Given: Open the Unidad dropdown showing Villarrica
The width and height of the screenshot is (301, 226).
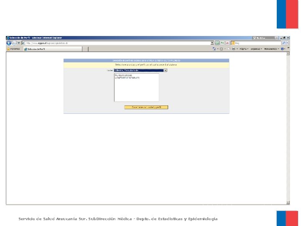Looking at the screenshot, I should coord(140,70).
